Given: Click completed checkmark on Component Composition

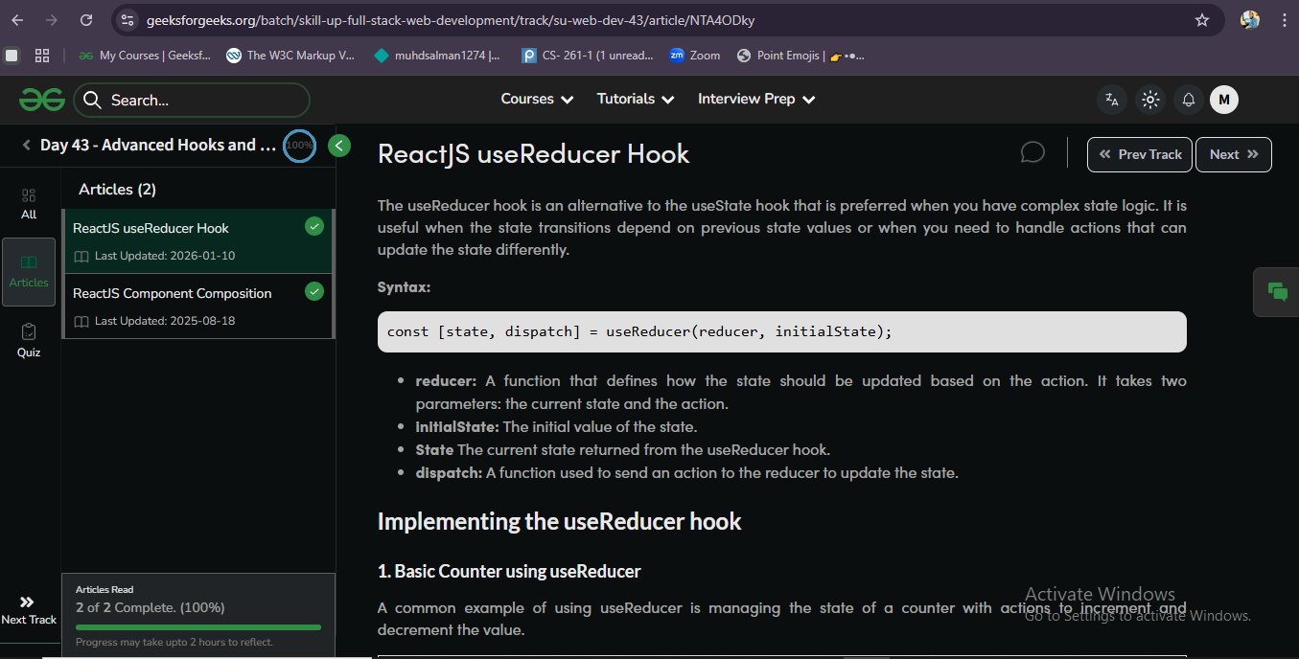Looking at the screenshot, I should [313, 291].
